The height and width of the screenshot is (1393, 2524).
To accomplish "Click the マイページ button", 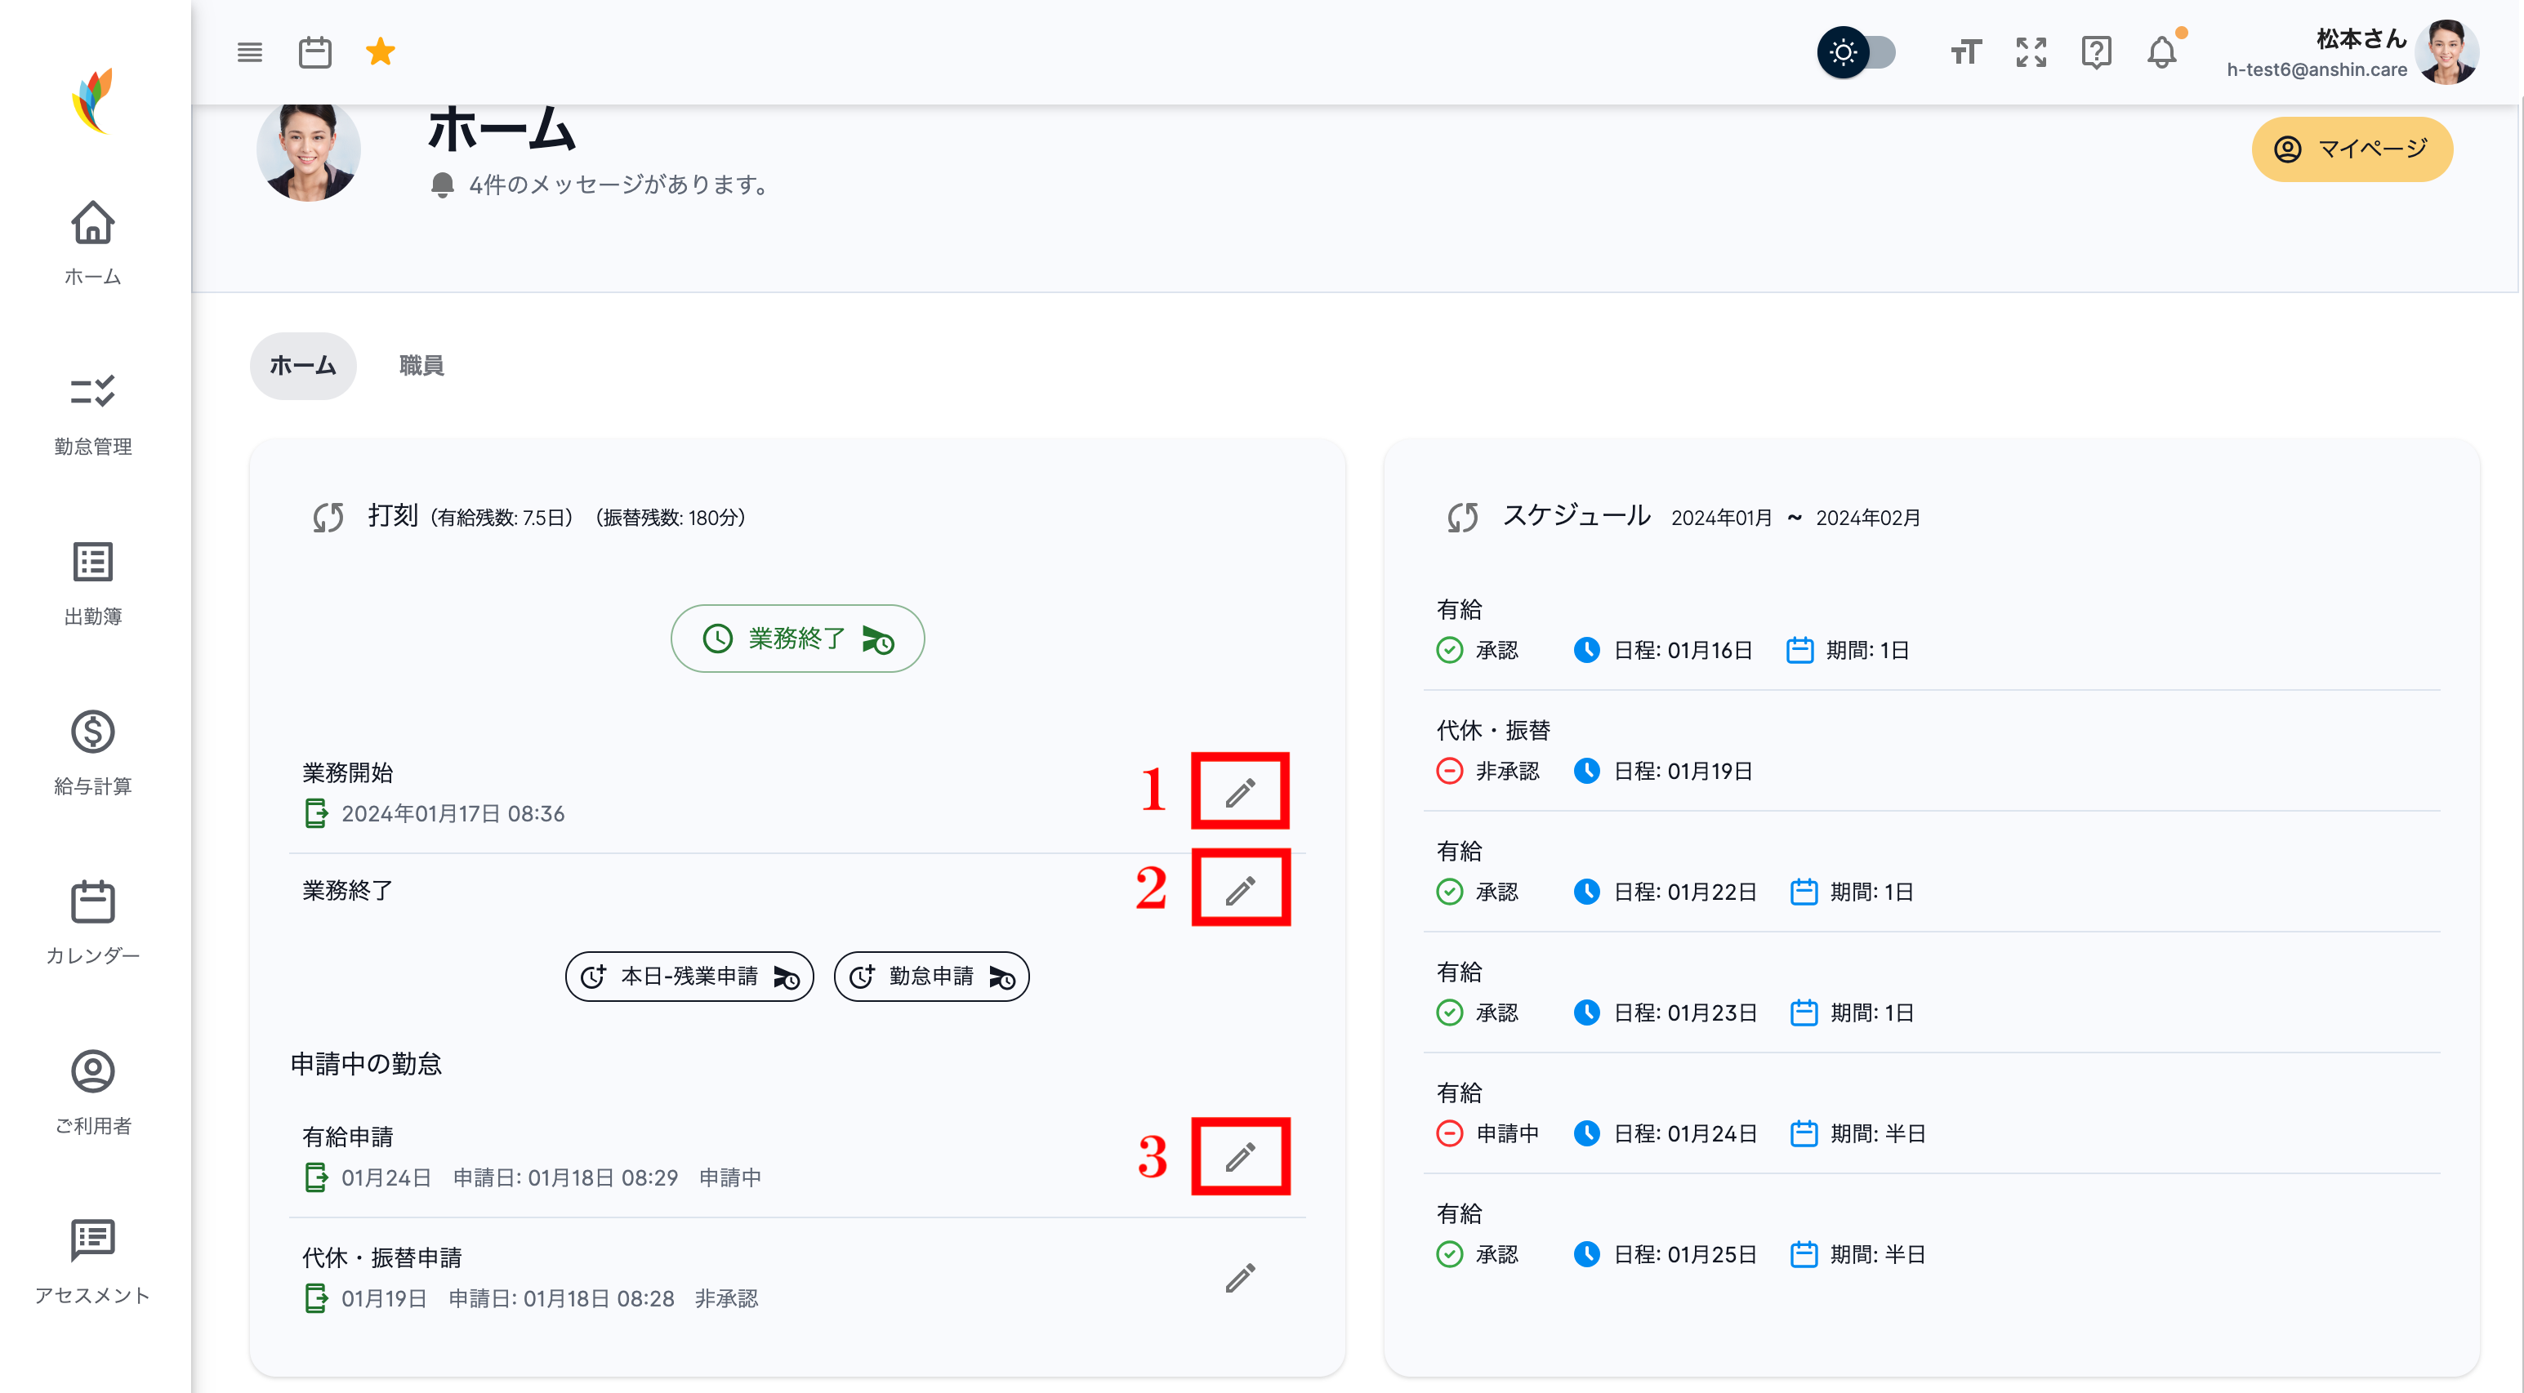I will coord(2352,149).
